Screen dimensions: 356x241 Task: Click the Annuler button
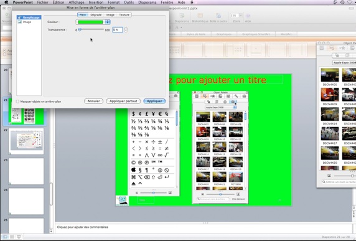pyautogui.click(x=93, y=101)
